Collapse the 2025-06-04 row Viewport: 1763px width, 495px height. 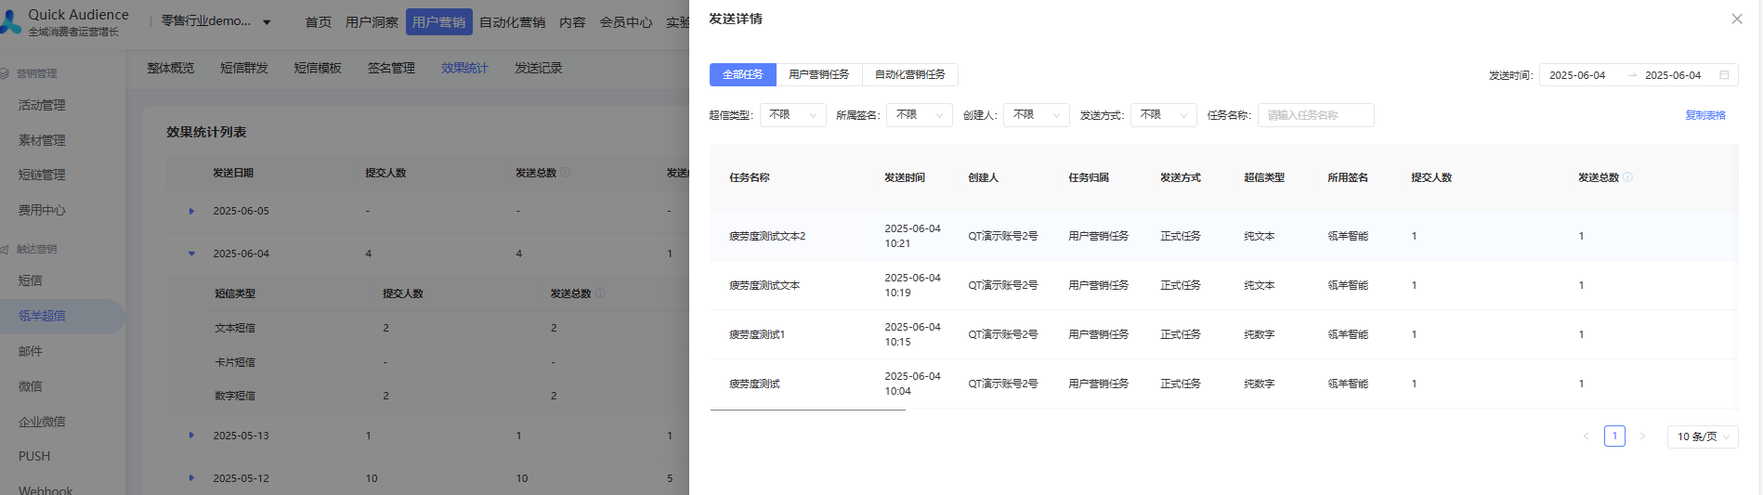[x=191, y=254]
